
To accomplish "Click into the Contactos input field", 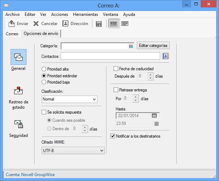I will coord(110,56).
